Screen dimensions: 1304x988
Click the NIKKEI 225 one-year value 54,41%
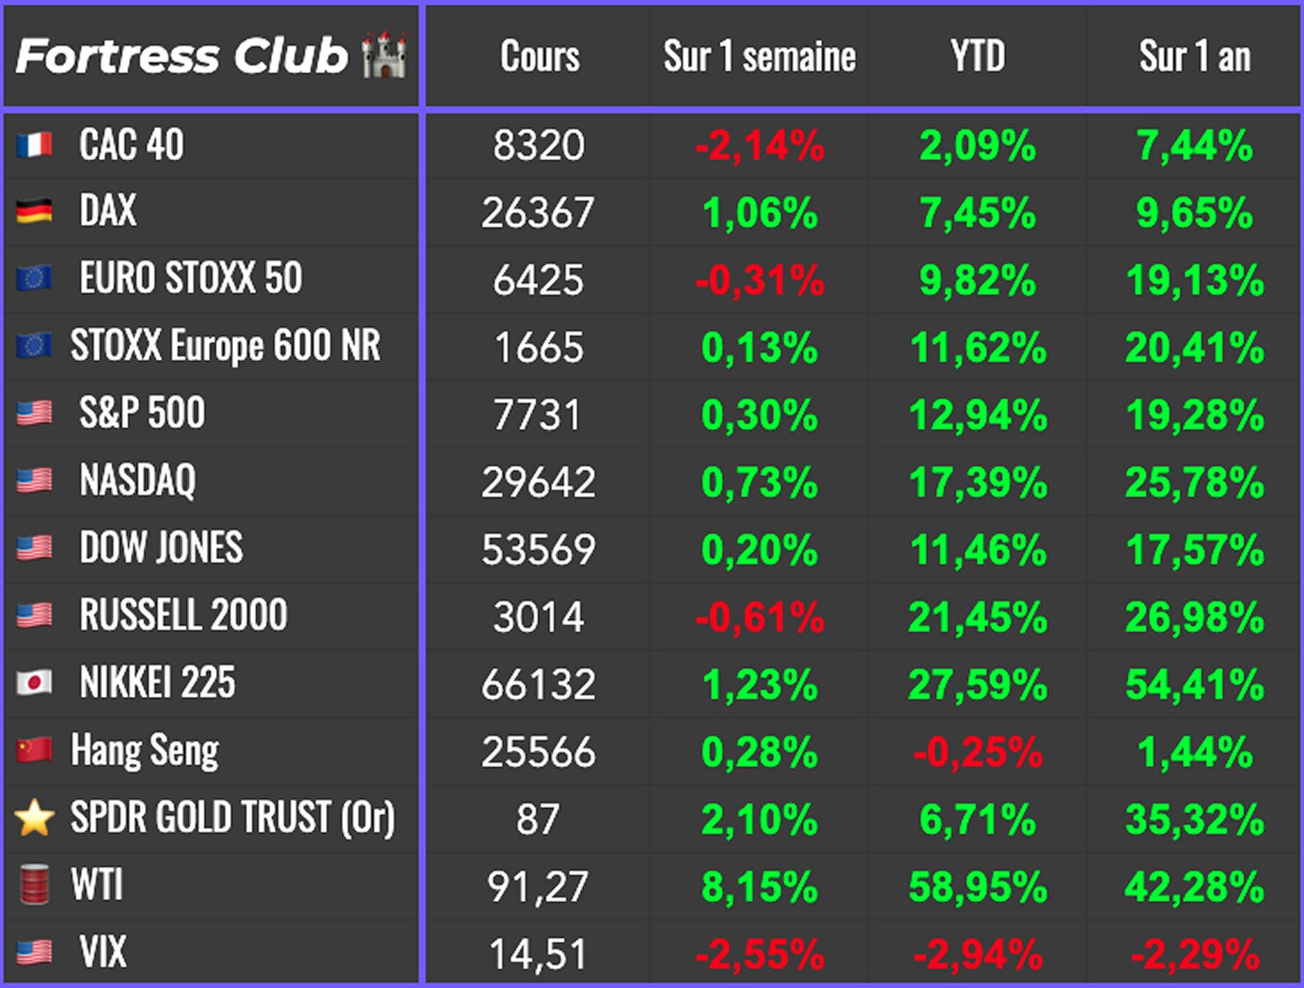point(1195,685)
